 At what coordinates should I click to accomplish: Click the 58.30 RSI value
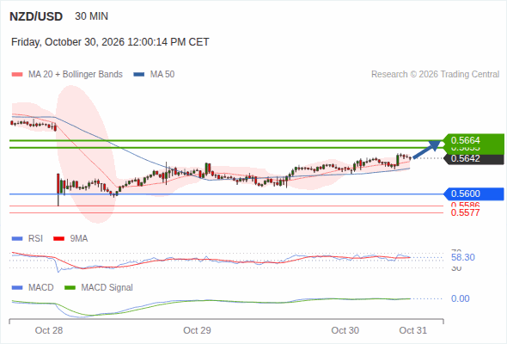(x=463, y=258)
